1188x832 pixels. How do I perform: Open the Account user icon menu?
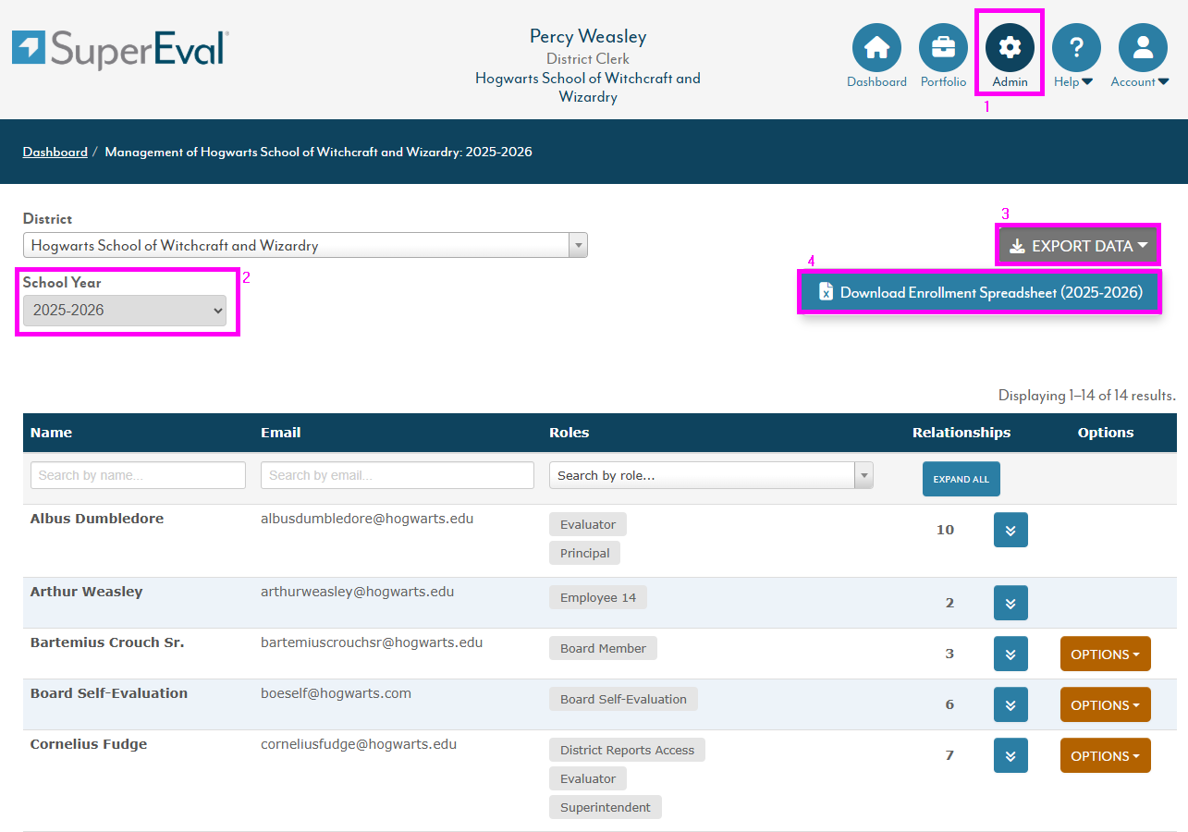point(1143,48)
